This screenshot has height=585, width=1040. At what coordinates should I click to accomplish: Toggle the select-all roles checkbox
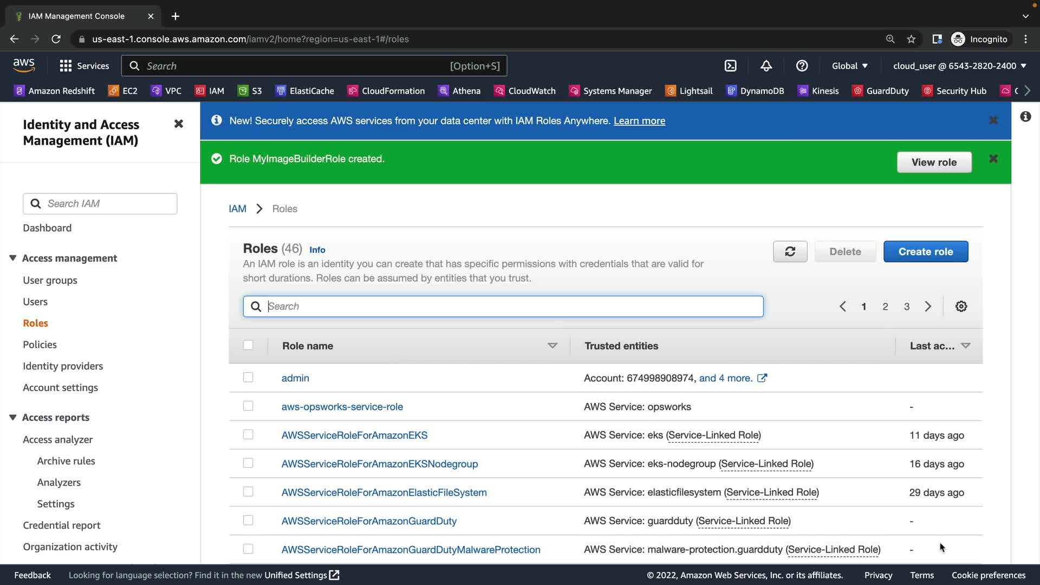(x=248, y=345)
